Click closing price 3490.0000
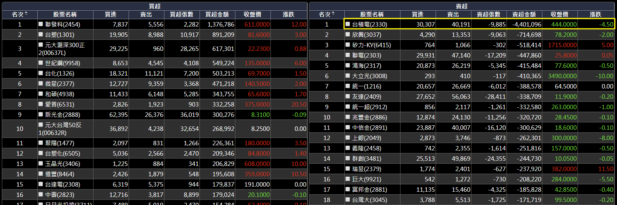This screenshot has height=205, width=617. pyautogui.click(x=562, y=76)
